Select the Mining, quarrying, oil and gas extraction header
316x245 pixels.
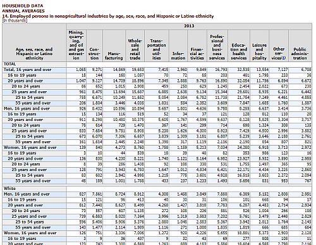(76, 45)
